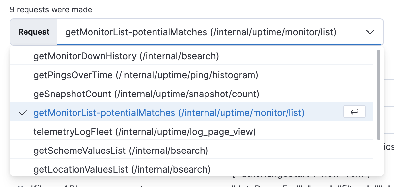
Task: Click the Request label prefix
Action: [34, 32]
